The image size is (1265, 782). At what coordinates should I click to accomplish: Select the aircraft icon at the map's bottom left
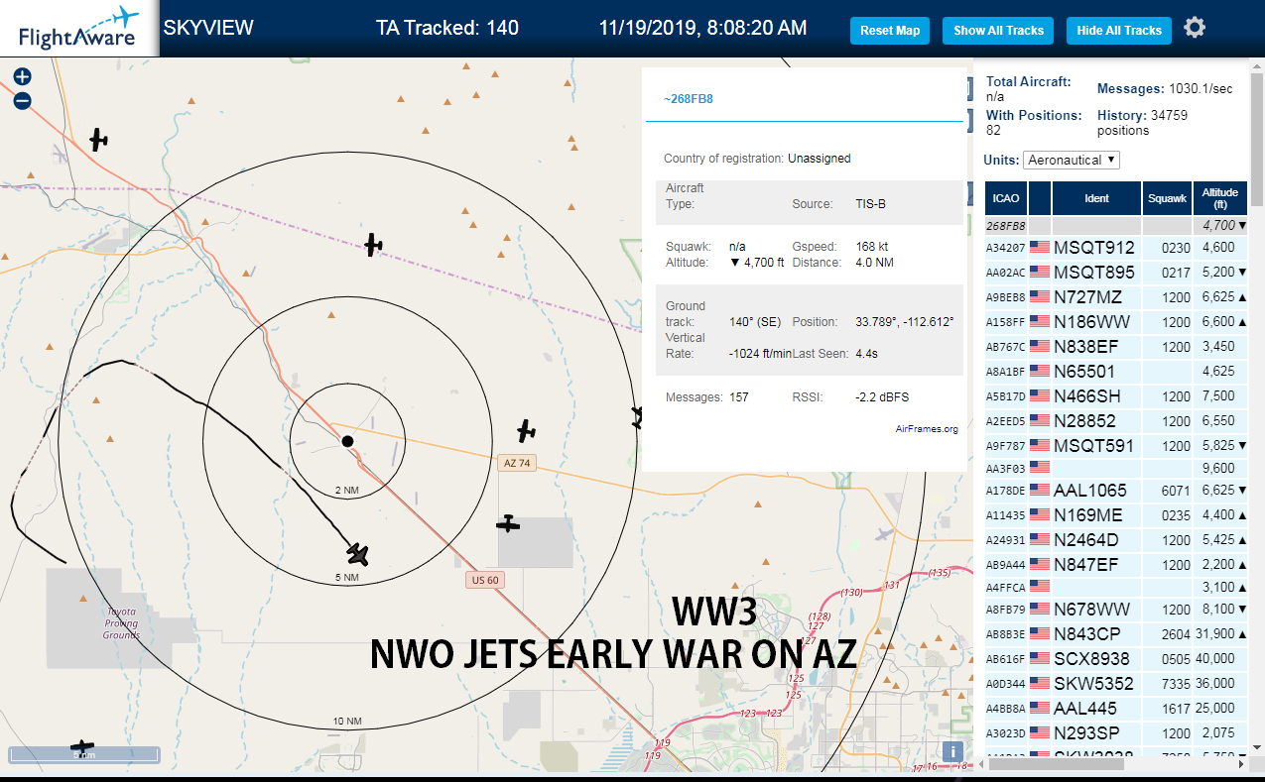81,746
